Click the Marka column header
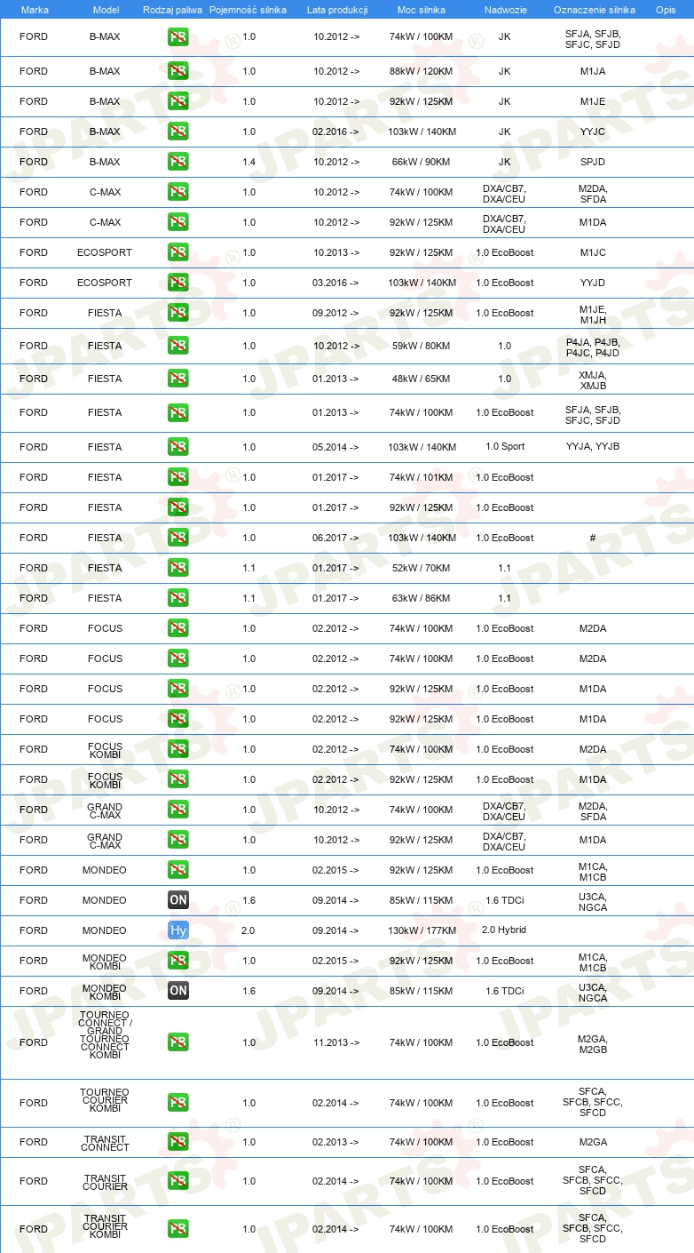Viewport: 694px width, 1253px height. [x=34, y=9]
